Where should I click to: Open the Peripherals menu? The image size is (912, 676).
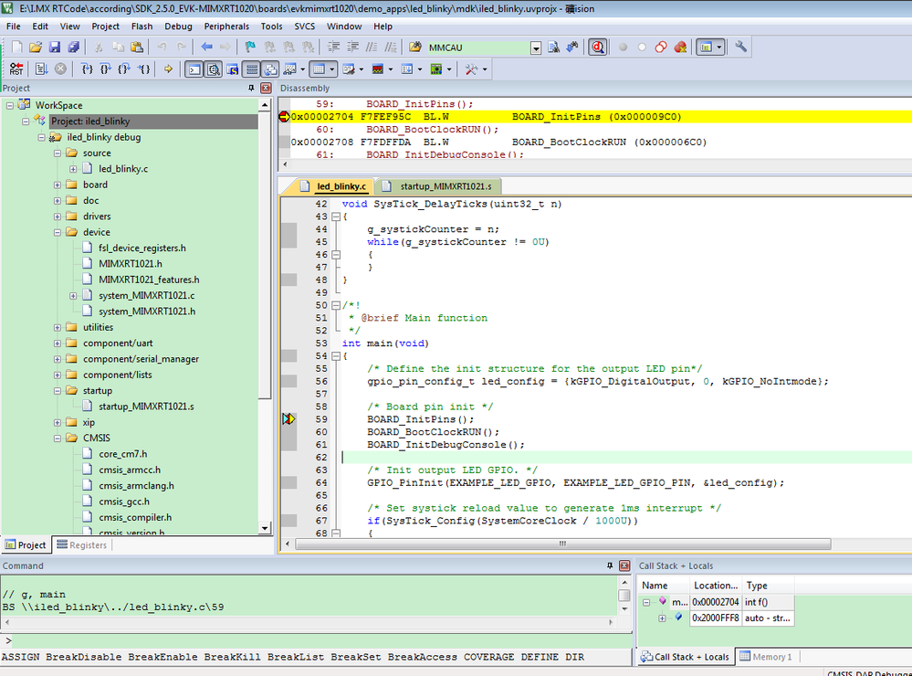coord(225,26)
